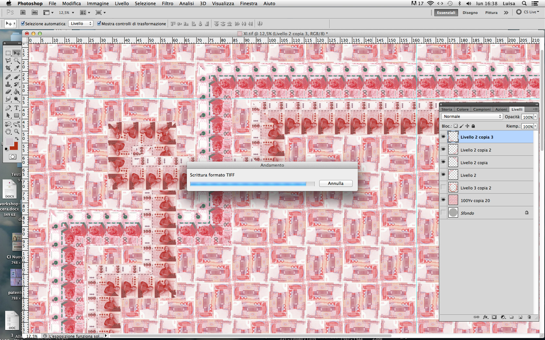The width and height of the screenshot is (545, 340).
Task: Select the Magic Wand tool
Action: [x=17, y=61]
